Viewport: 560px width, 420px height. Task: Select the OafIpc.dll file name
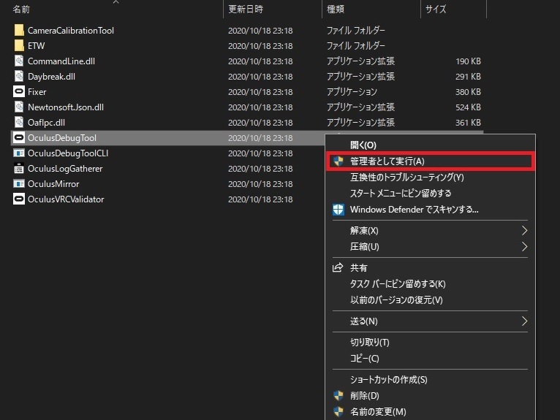pyautogui.click(x=47, y=123)
